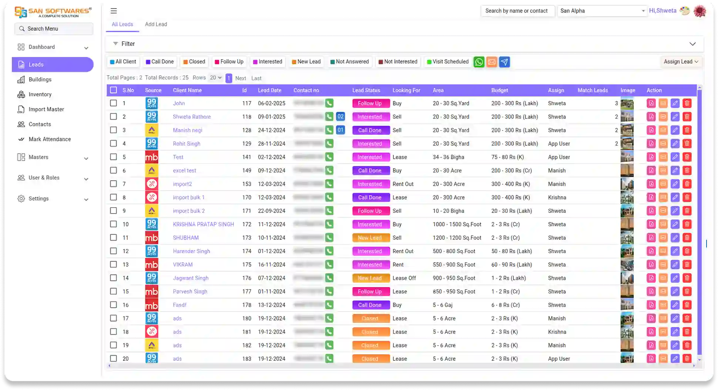
Task: Tick the select-all checkbox in table header
Action: [113, 90]
